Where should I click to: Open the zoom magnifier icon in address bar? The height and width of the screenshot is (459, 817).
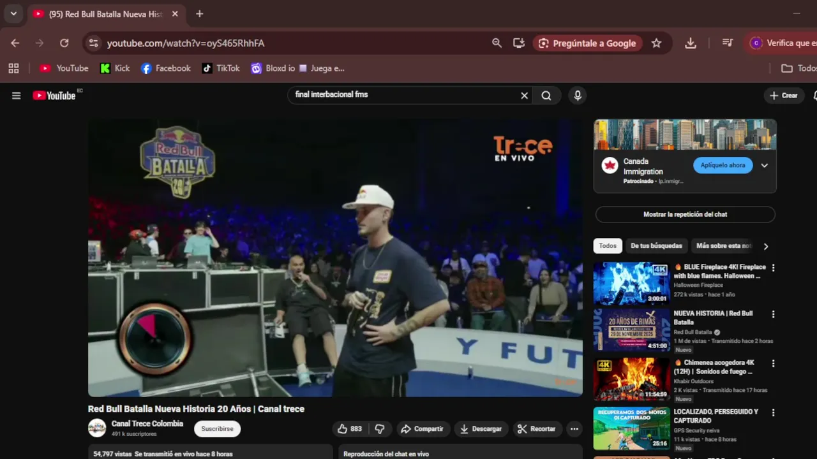497,43
